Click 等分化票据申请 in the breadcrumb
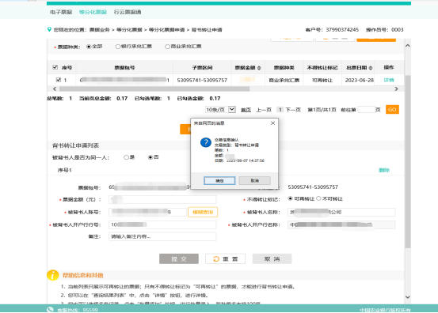438x313 pixels. (167, 29)
